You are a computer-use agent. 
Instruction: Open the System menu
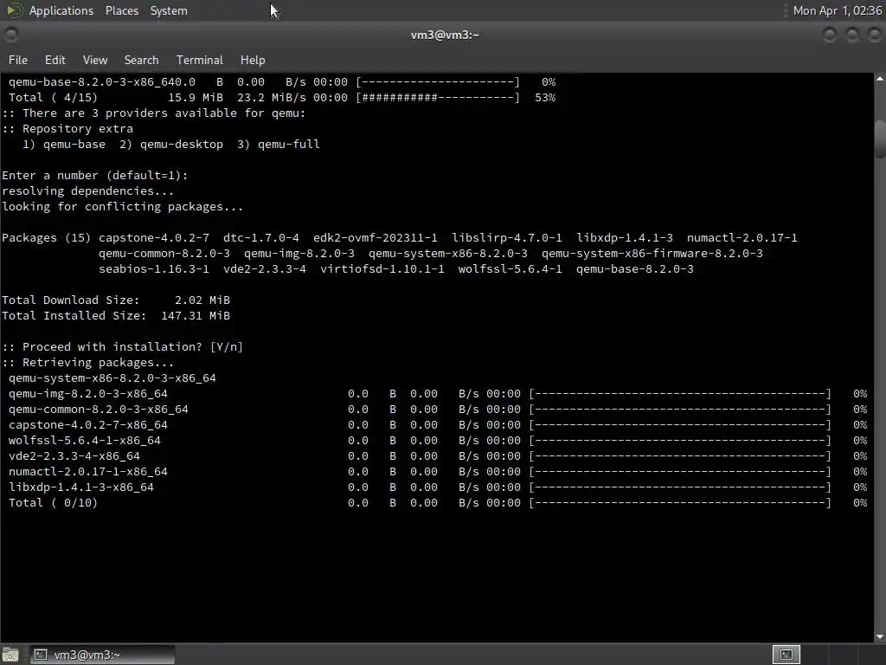tap(169, 10)
